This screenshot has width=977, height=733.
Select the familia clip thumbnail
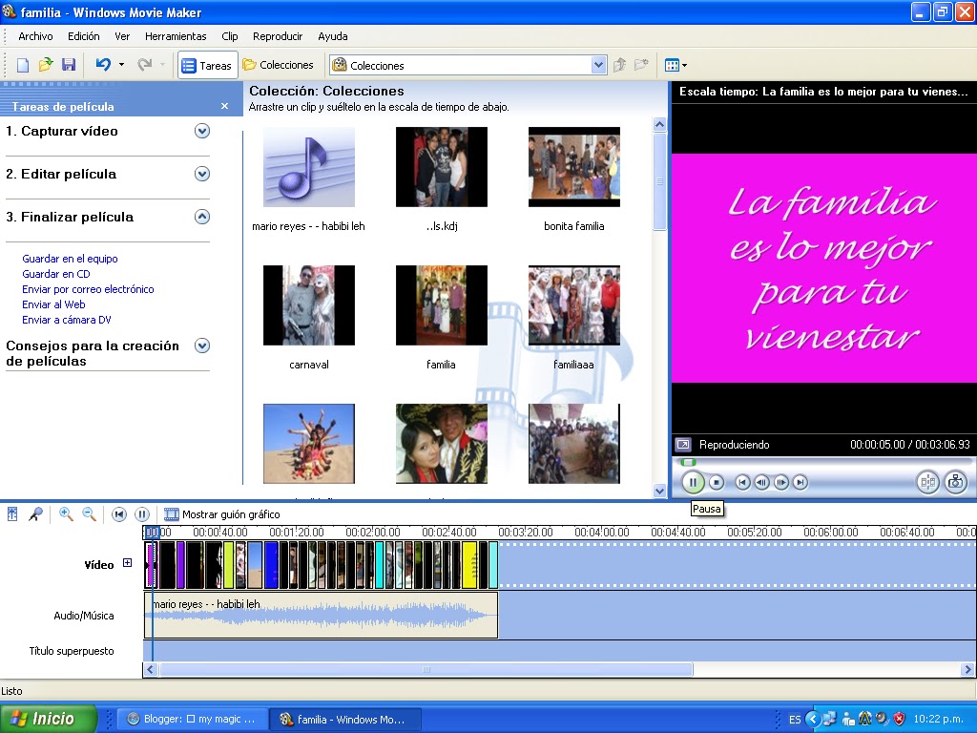(x=442, y=305)
